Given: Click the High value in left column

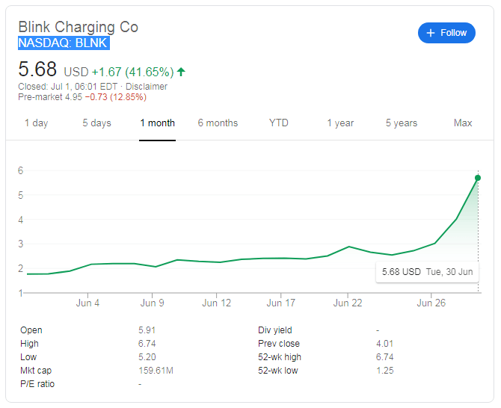Looking at the screenshot, I should pyautogui.click(x=147, y=344).
